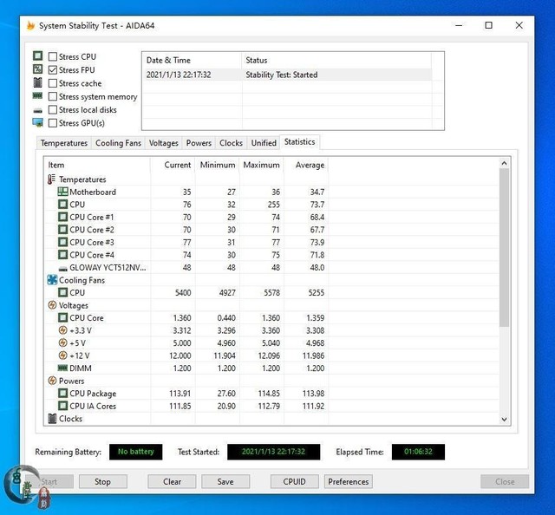Click the +12 V lightning icon
Screen dimensions: 555x515
62,355
